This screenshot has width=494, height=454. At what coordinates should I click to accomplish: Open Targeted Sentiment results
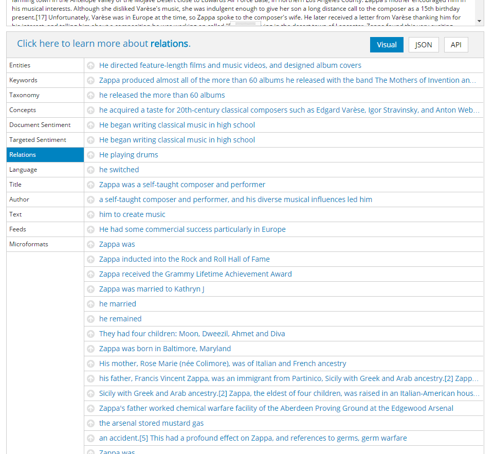click(x=45, y=140)
